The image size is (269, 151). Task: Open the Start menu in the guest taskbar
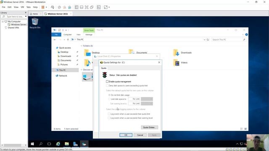pos(32,144)
